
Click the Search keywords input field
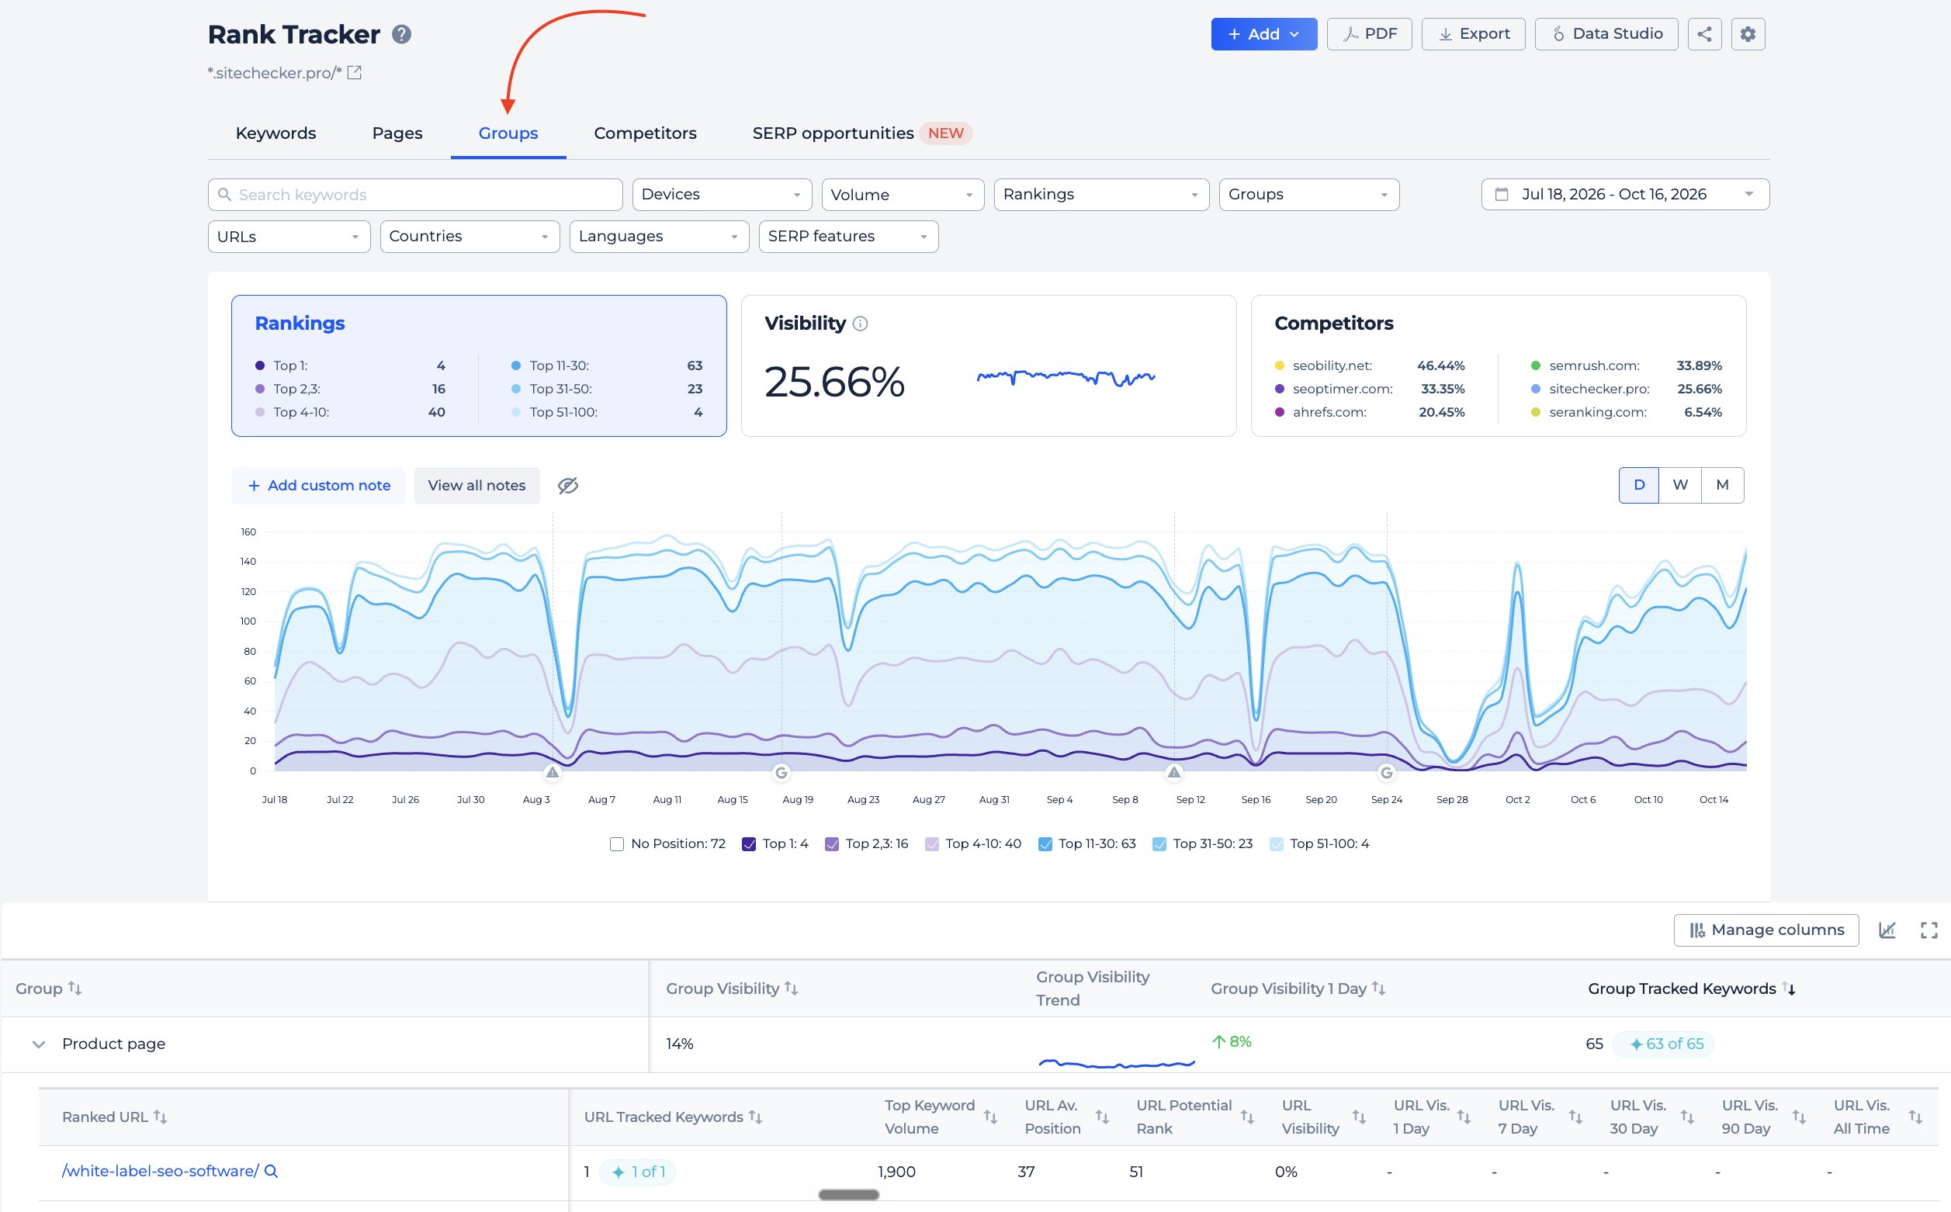coord(415,195)
